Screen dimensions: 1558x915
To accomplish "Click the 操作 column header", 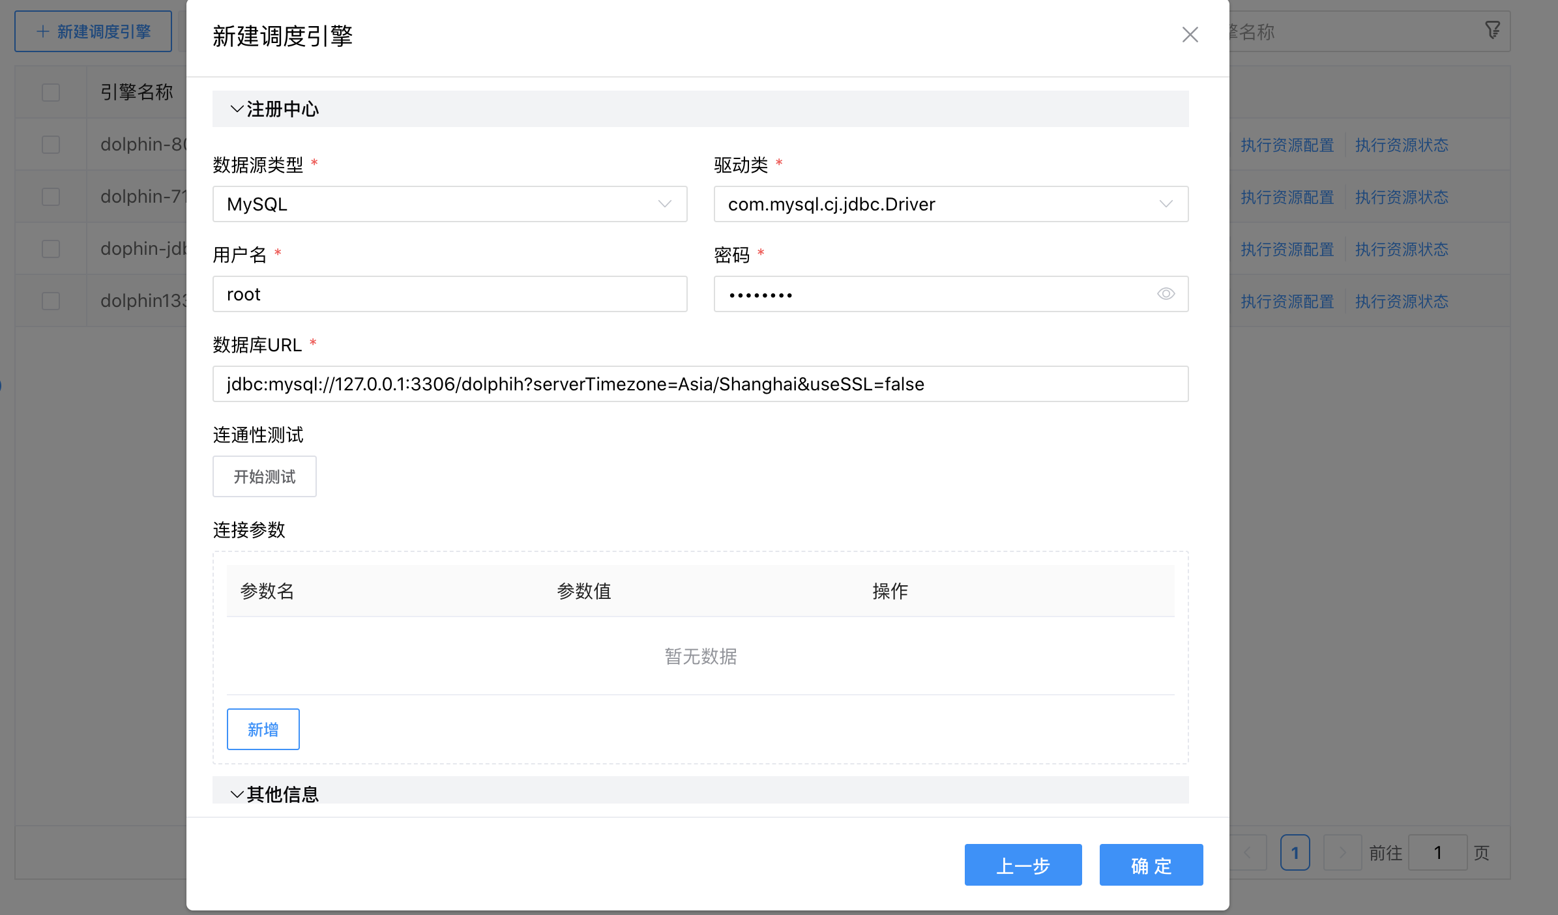I will pos(890,591).
